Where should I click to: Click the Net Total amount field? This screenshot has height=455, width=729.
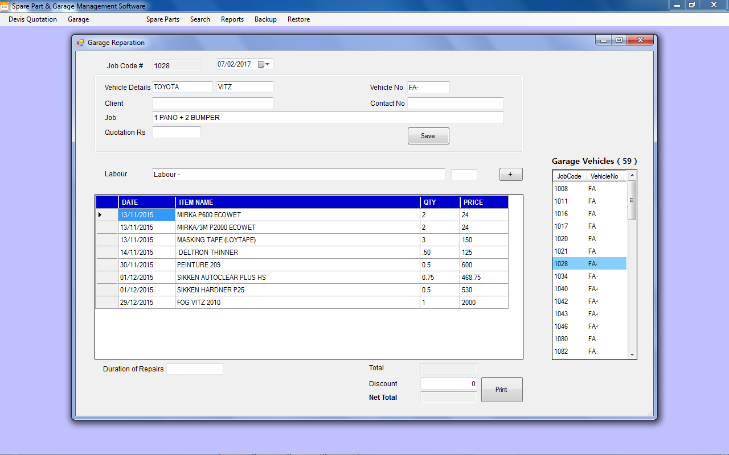(x=449, y=397)
